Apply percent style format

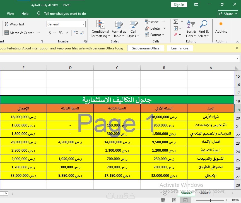pyautogui.click(x=61, y=33)
